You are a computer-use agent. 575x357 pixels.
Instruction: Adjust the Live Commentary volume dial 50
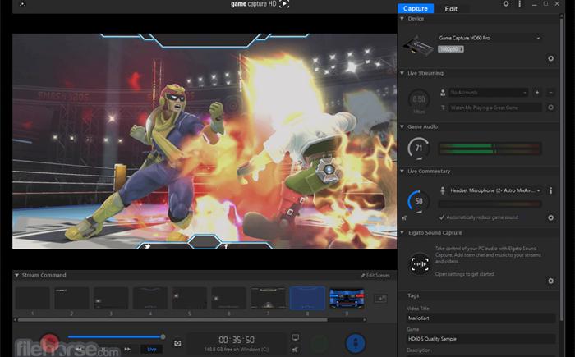tap(419, 201)
